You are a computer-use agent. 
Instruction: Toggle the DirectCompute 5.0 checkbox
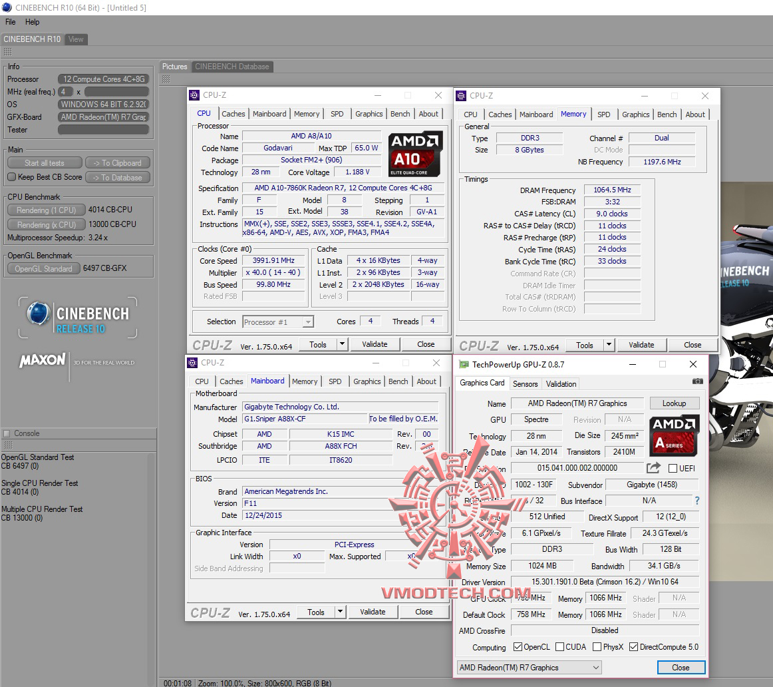(x=633, y=646)
